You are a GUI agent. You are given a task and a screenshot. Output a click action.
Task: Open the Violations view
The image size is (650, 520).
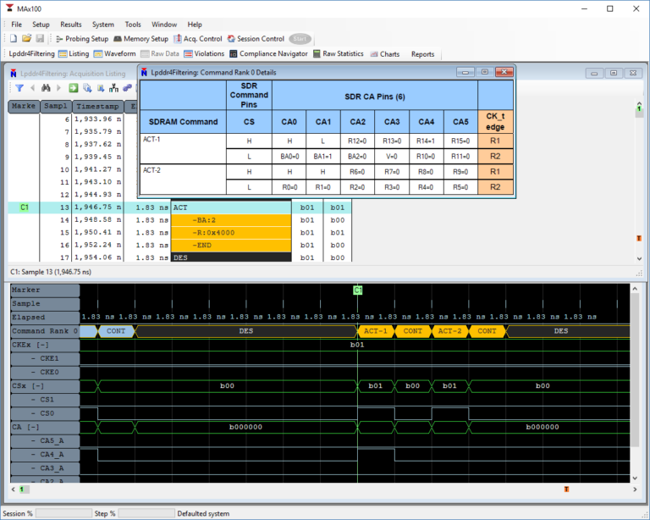204,54
